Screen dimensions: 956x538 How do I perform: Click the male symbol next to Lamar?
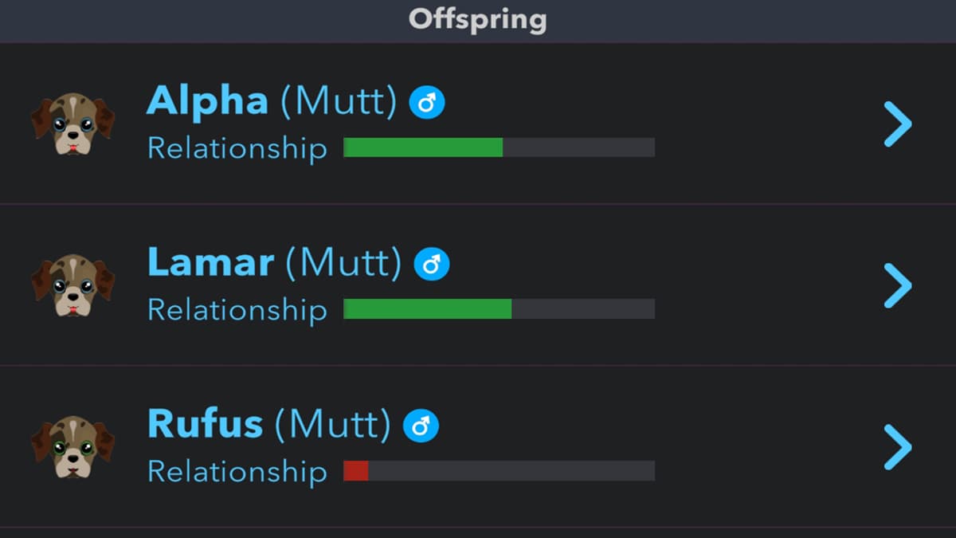432,264
